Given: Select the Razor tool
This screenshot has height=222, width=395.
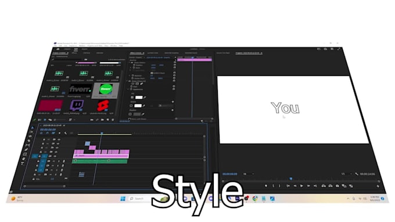Looking at the screenshot, I should pos(29,141).
